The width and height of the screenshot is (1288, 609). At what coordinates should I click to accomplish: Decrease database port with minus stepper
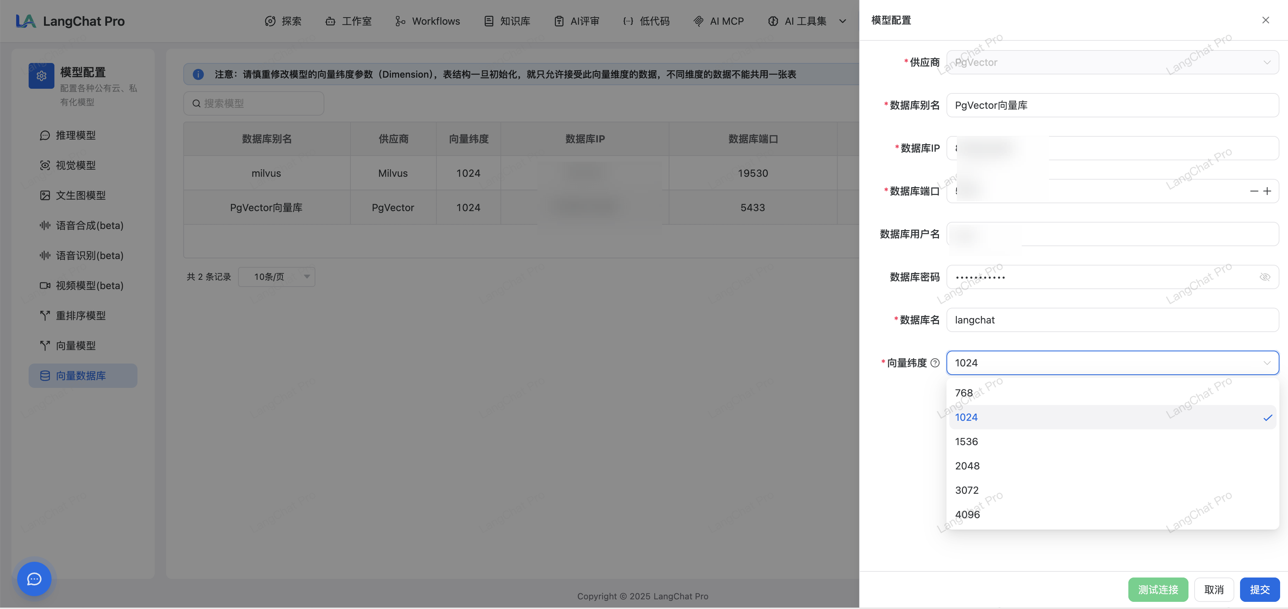click(1254, 191)
